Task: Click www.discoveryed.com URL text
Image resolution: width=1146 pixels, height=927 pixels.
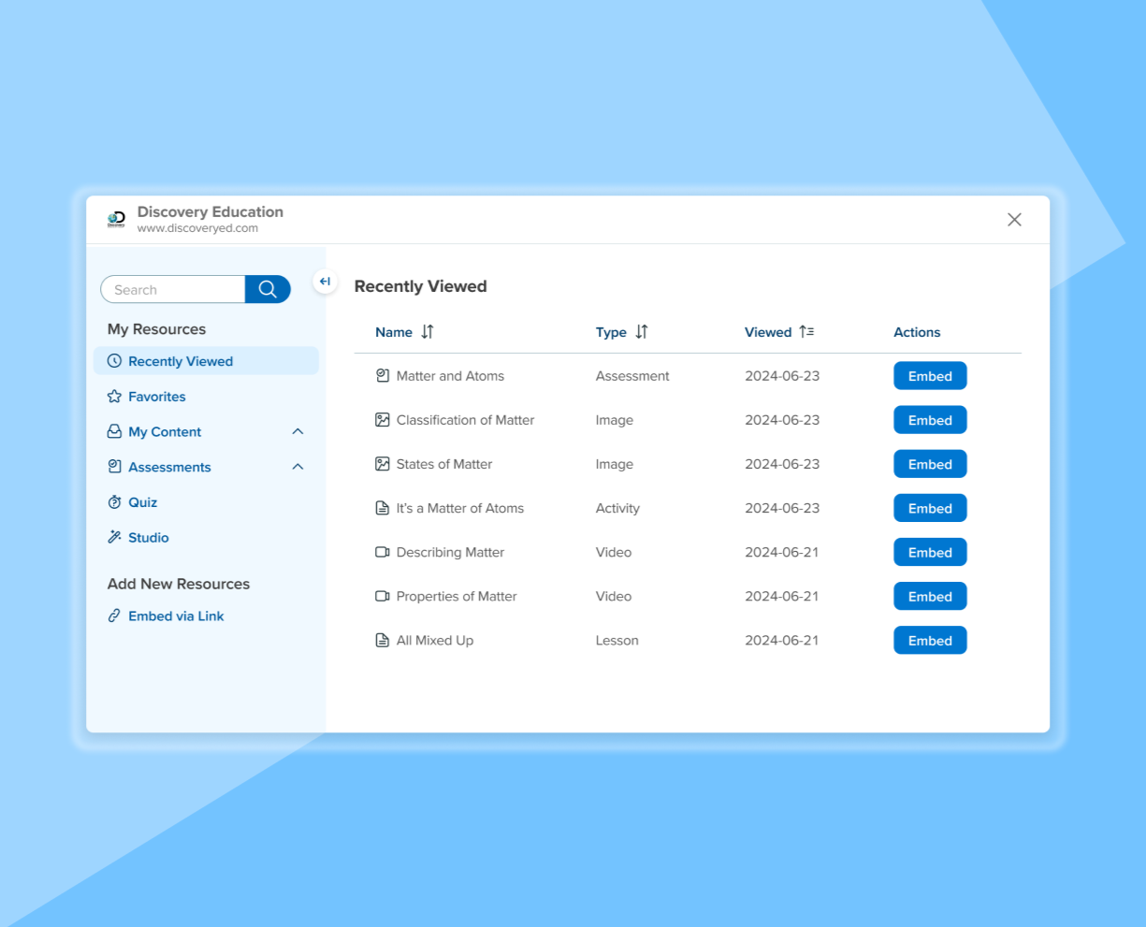Action: point(197,228)
